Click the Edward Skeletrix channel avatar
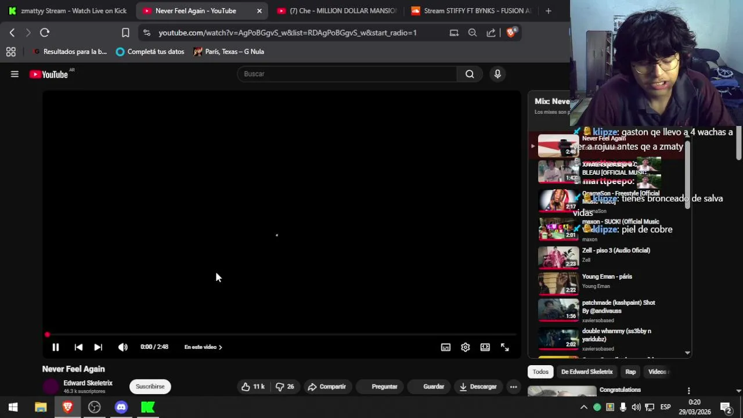Screen dimensions: 743x418 [x=51, y=387]
